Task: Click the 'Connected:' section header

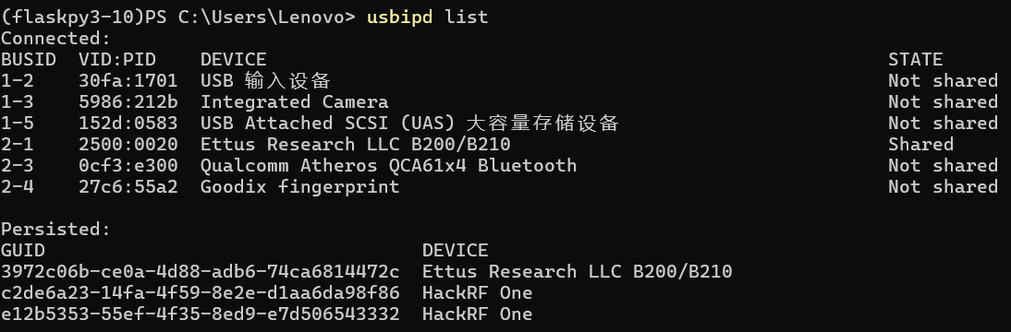Action: (x=56, y=38)
